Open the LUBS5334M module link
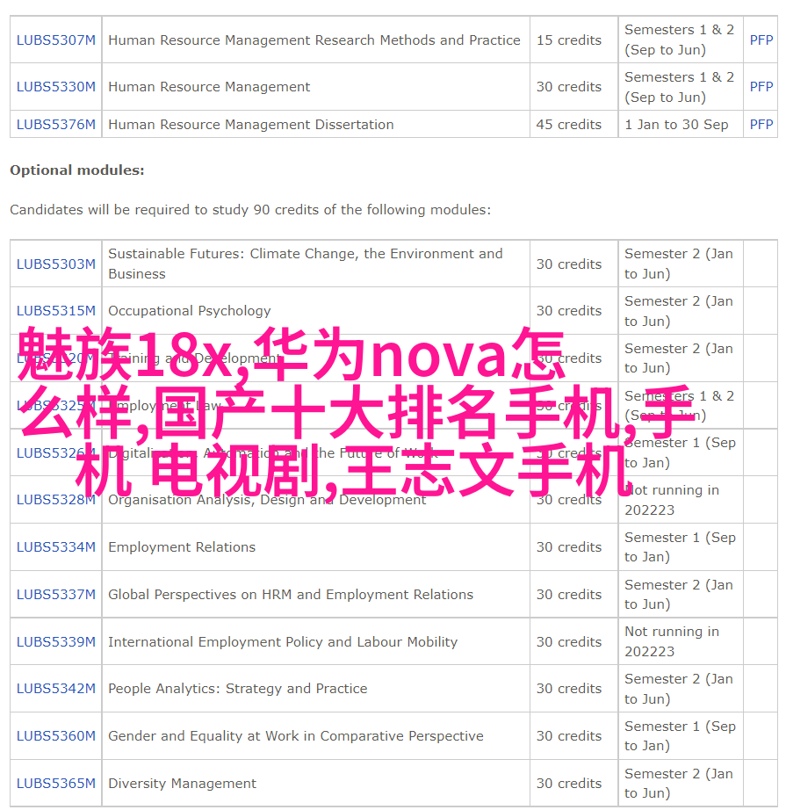This screenshot has height=810, width=786. pyautogui.click(x=56, y=547)
